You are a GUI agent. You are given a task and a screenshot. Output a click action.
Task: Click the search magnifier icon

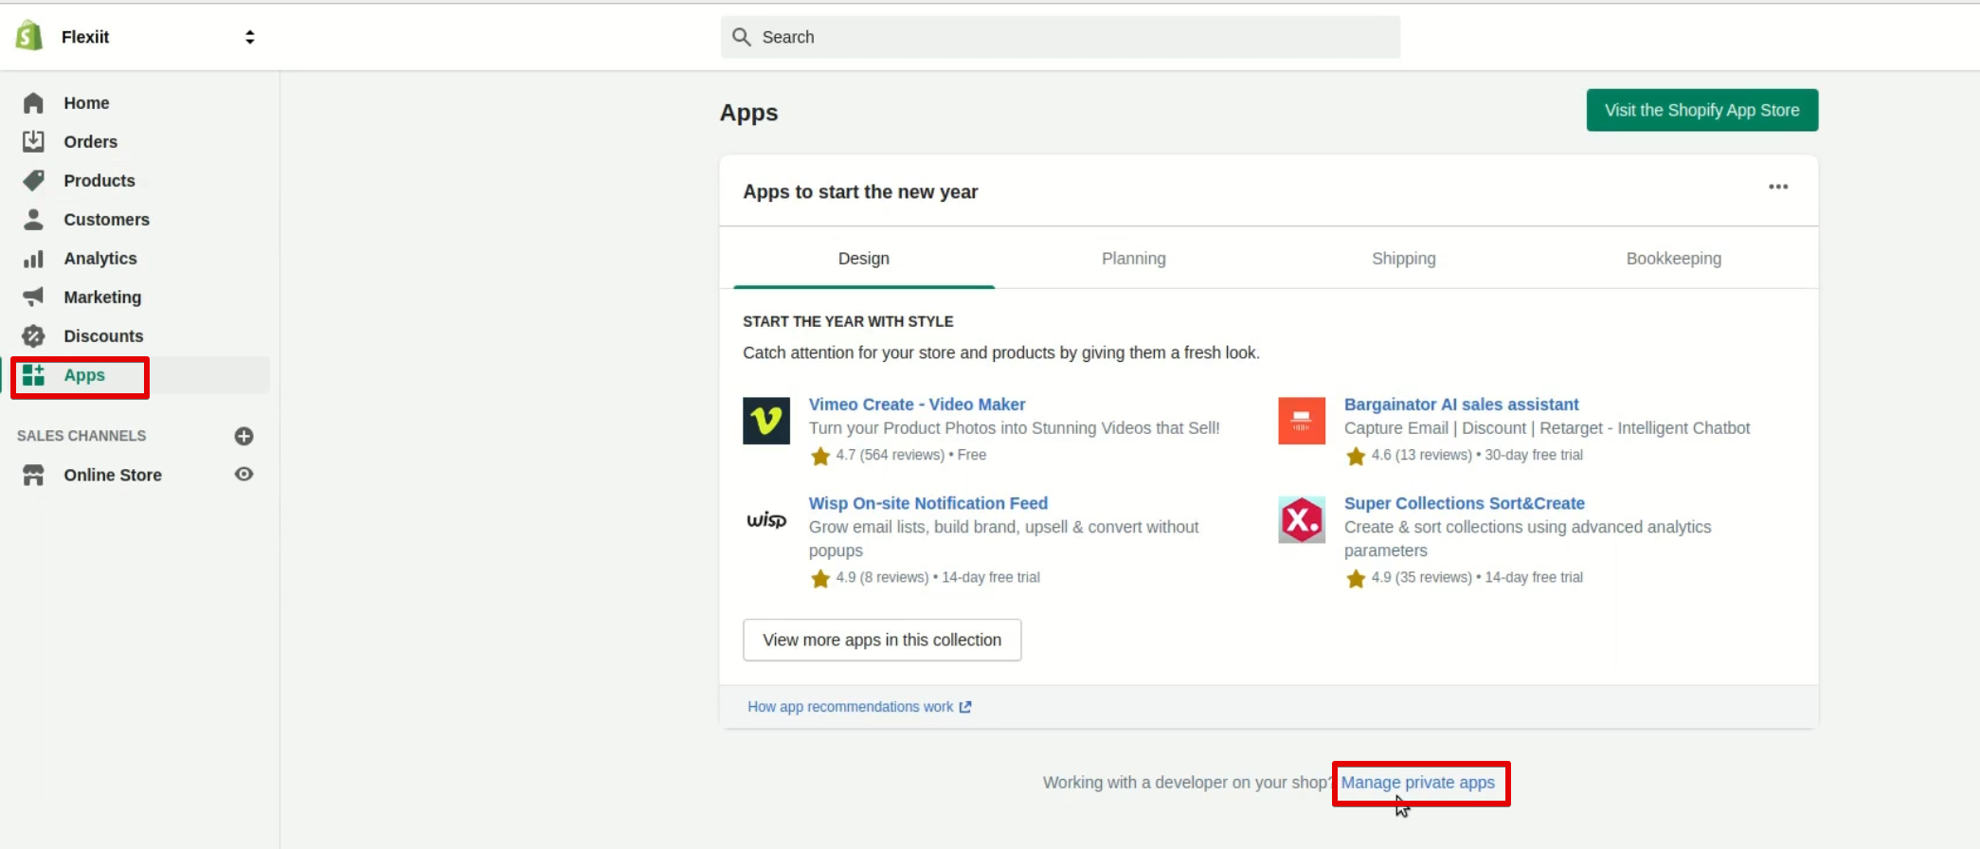pos(742,37)
